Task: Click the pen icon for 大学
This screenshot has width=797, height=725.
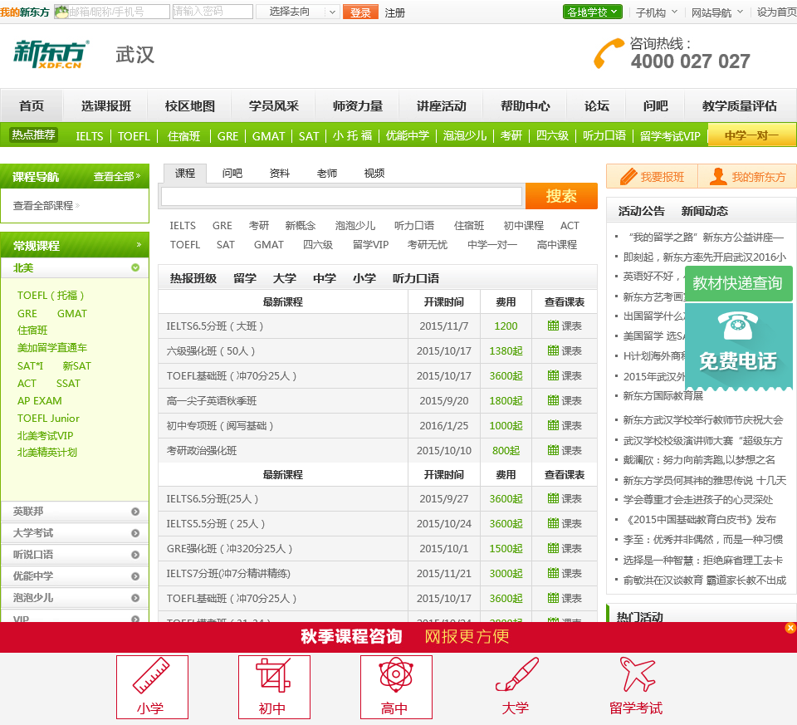Action: [x=517, y=674]
